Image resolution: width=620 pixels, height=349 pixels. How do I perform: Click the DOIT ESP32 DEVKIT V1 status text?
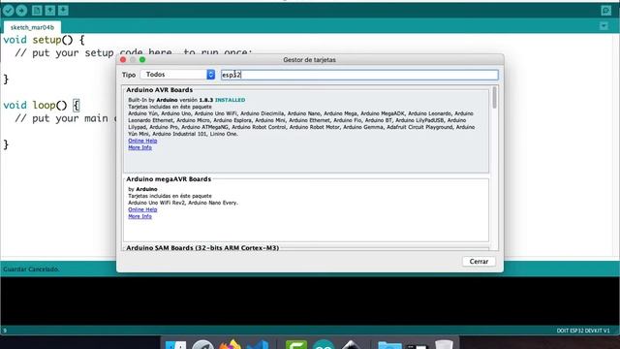click(583, 331)
